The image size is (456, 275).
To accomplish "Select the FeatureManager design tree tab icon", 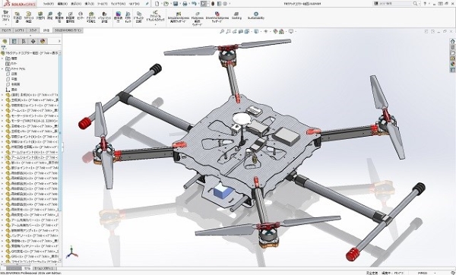I will [x=5, y=41].
